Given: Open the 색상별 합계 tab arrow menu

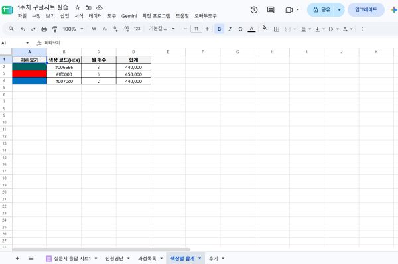Looking at the screenshot, I should pos(200,259).
